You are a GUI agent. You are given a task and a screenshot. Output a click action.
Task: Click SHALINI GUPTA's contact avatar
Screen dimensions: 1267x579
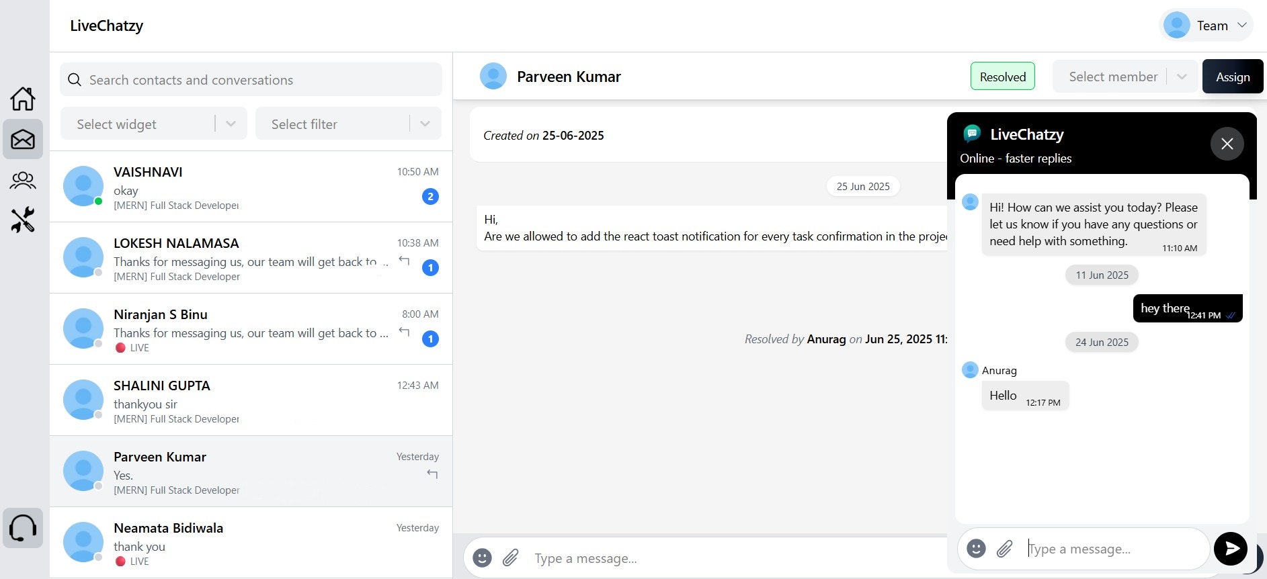click(x=83, y=400)
